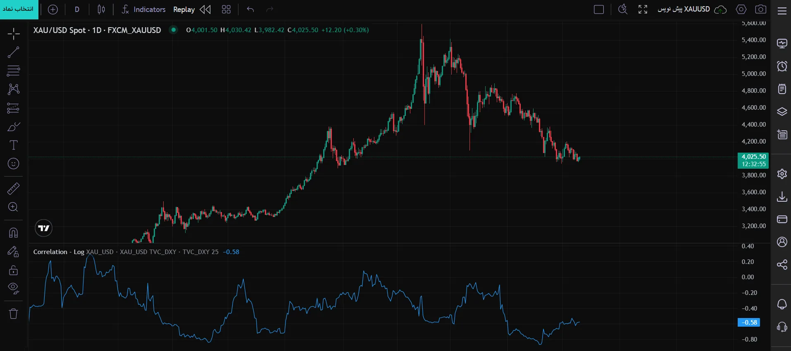Viewport: 791px width, 351px height.
Task: Take a chart snapshot with camera icon
Action: click(761, 9)
